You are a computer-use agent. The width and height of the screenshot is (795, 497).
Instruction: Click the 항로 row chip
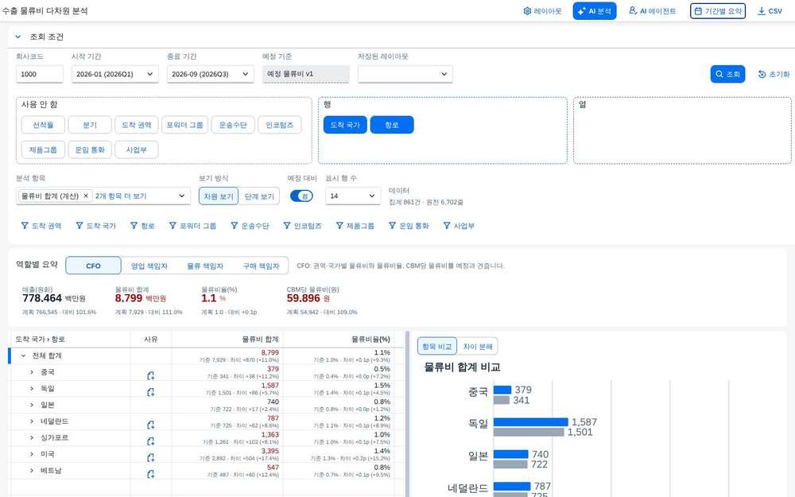point(392,125)
